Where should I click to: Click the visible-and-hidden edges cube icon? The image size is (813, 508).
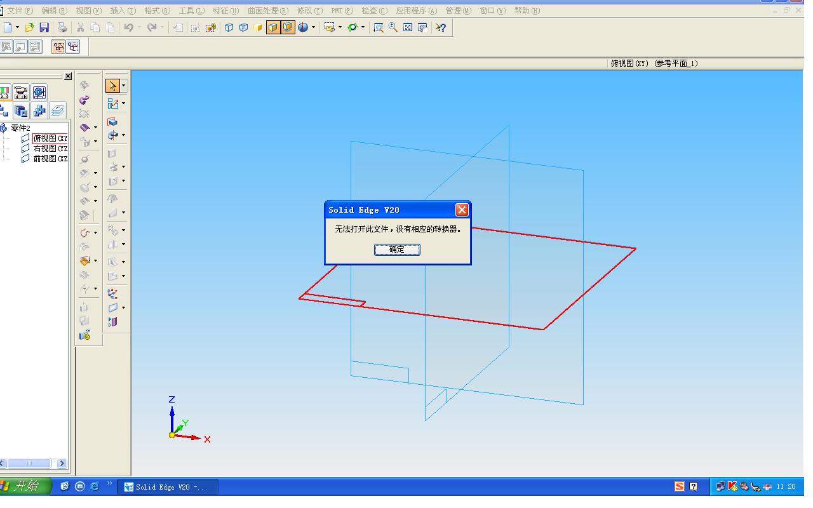(x=243, y=27)
